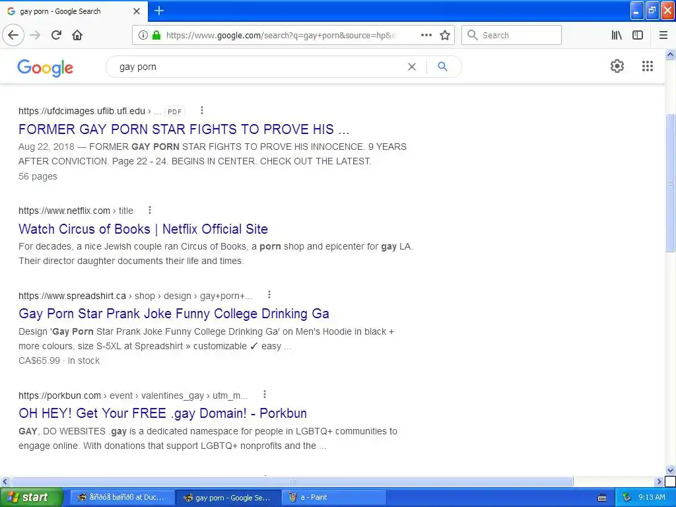Open page actions three-dot menu in address bar
The height and width of the screenshot is (507, 676).
click(x=426, y=35)
